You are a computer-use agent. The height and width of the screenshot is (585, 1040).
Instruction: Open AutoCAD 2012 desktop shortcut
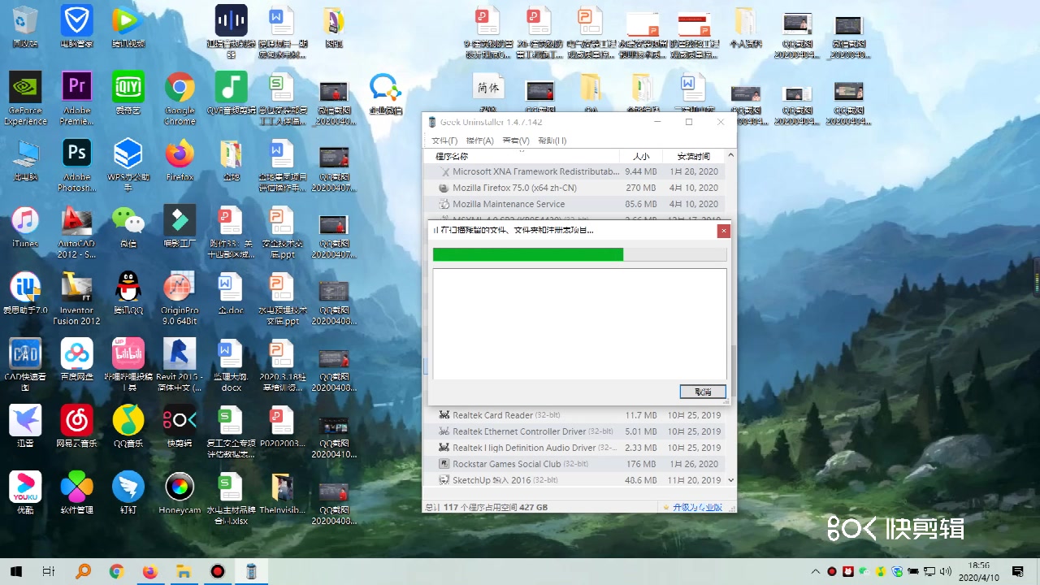(x=76, y=231)
